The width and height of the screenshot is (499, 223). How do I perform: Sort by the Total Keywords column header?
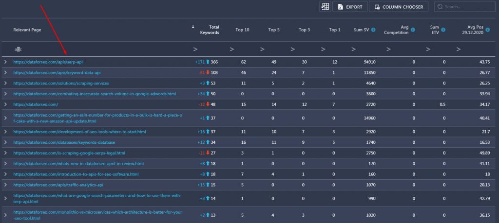click(x=210, y=30)
